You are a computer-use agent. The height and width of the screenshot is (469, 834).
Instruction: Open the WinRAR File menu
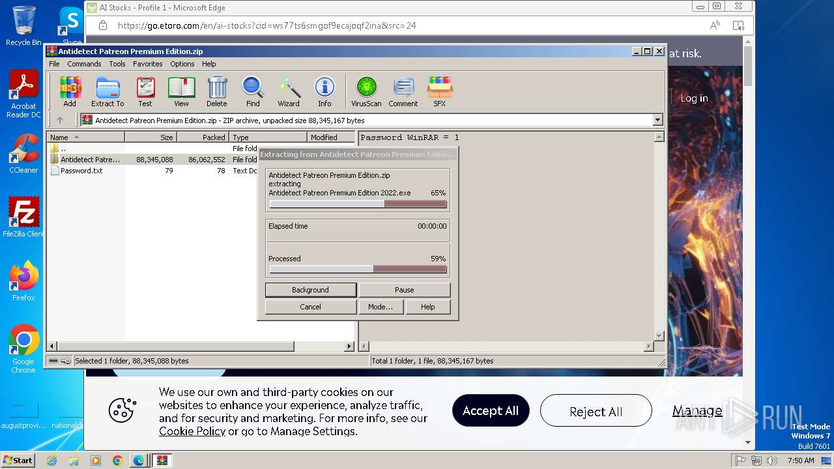tap(54, 64)
